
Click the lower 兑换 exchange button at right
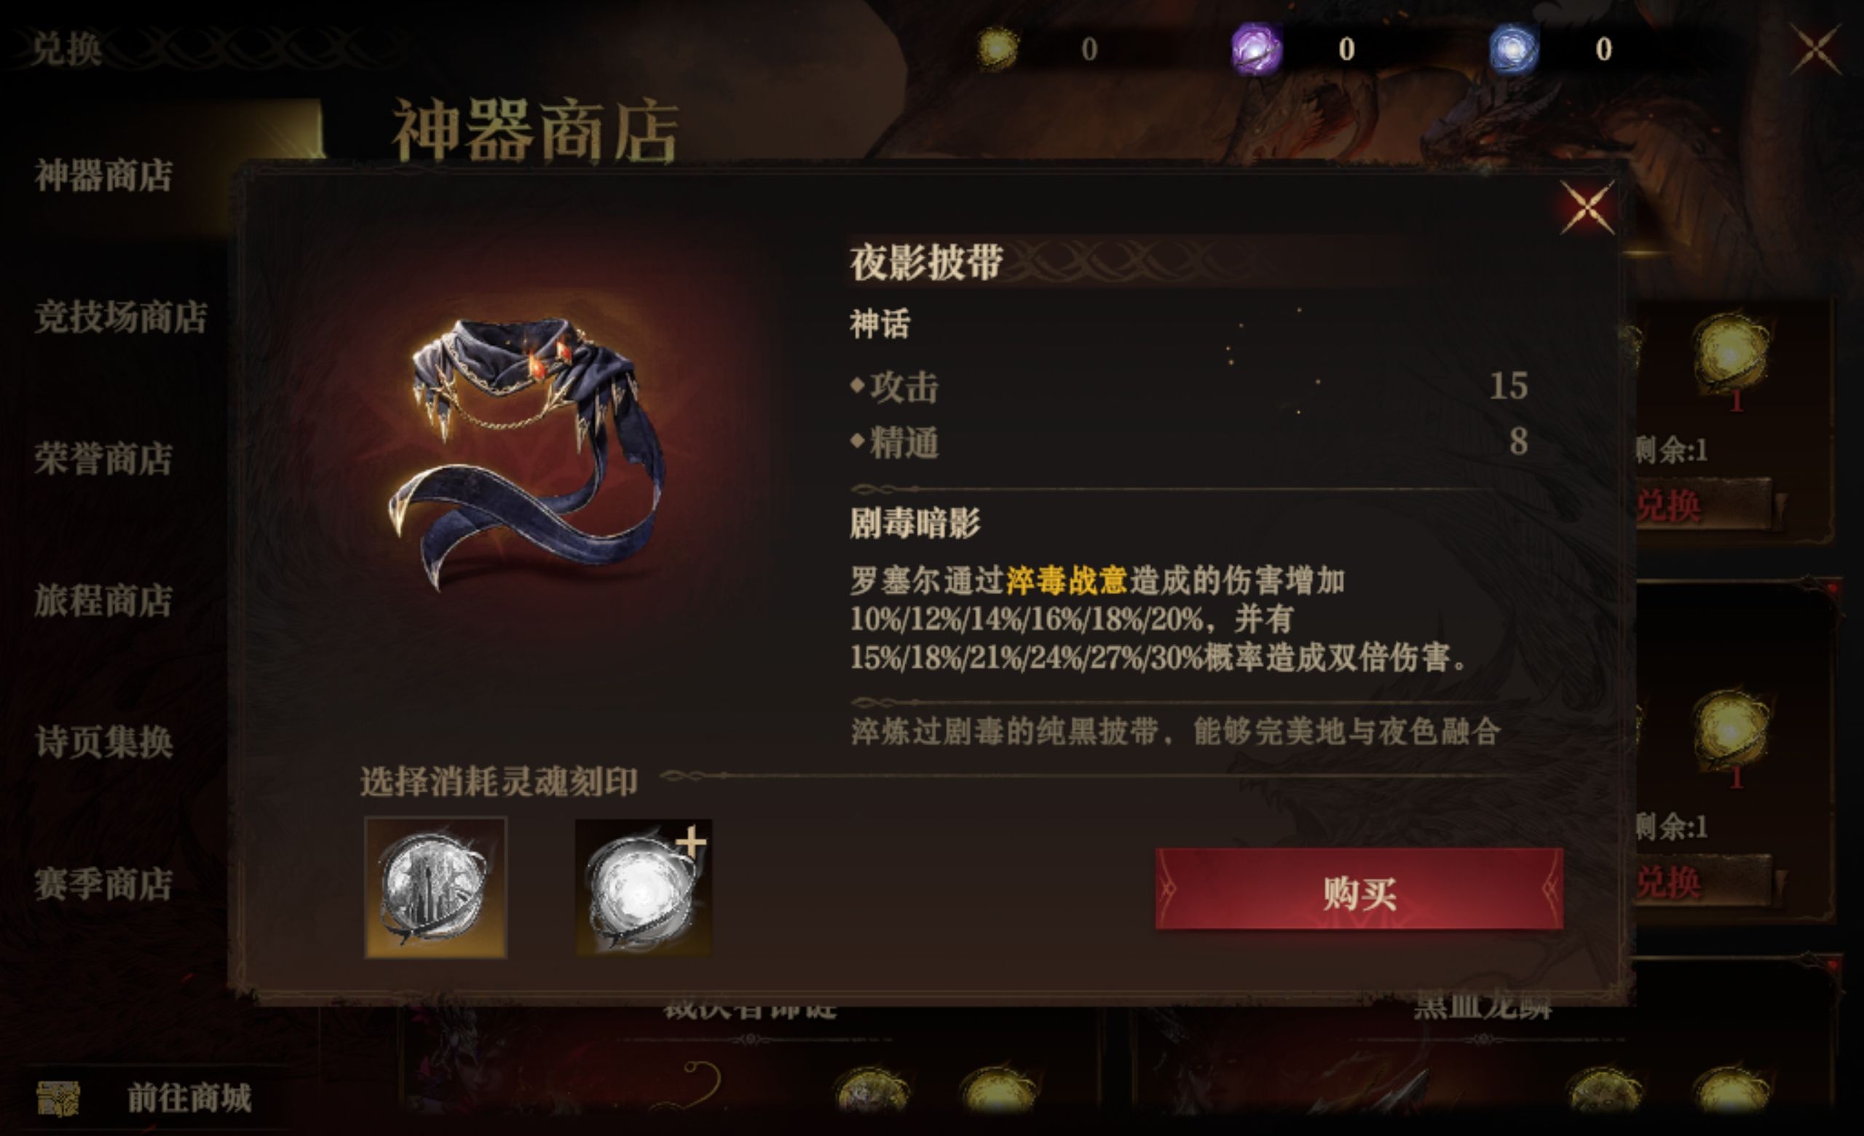click(1702, 882)
